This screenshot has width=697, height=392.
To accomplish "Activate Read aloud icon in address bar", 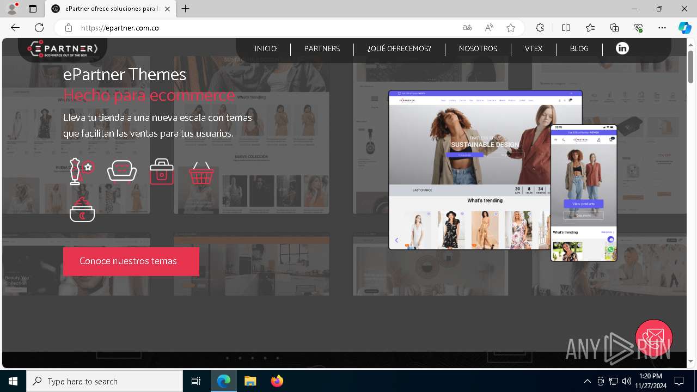I will [x=489, y=28].
